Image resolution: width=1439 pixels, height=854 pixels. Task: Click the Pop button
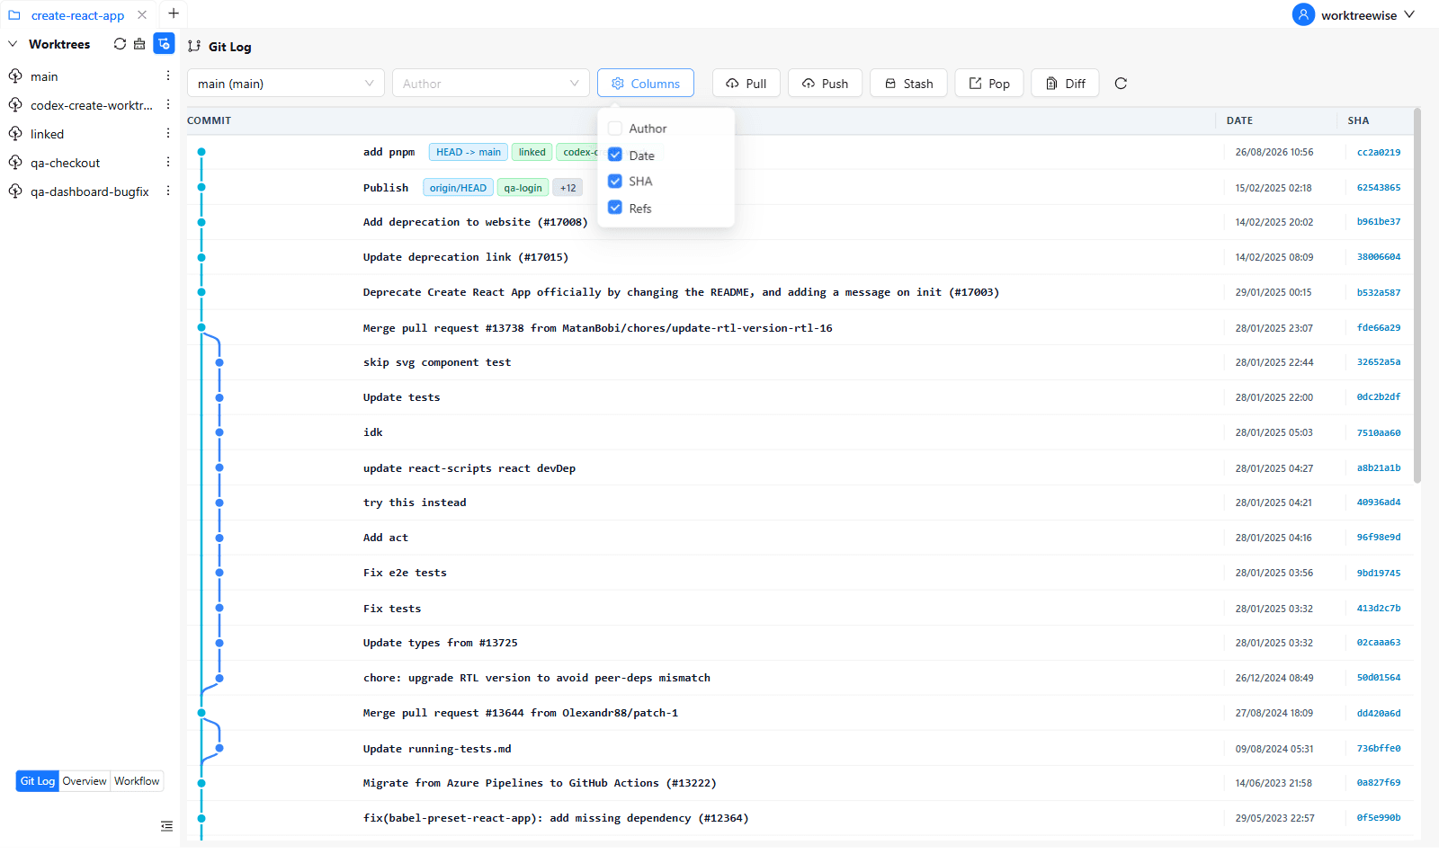point(989,84)
